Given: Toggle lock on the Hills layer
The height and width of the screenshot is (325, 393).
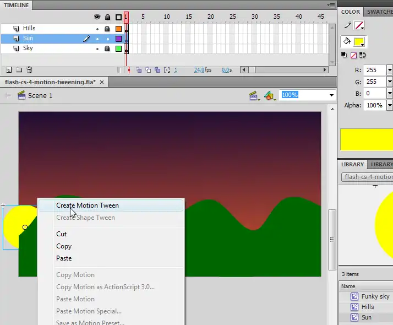Looking at the screenshot, I should pos(107,29).
